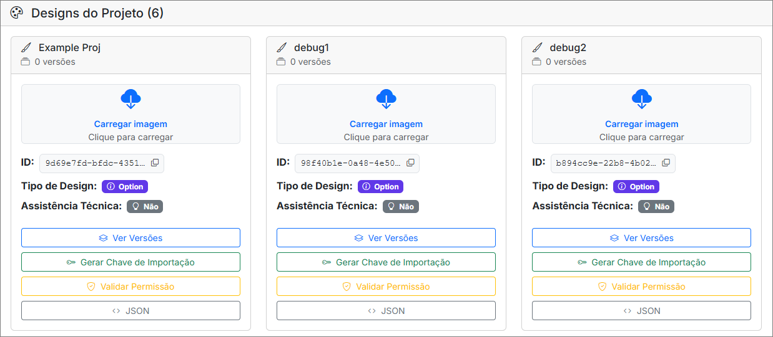Screen dimensions: 773x337
Task: Click the Option badge in Example Proj
Action: (125, 186)
